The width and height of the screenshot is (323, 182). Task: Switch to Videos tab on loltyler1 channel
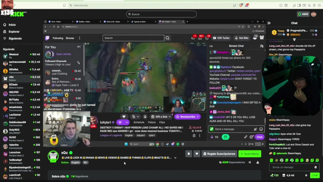(x=152, y=122)
